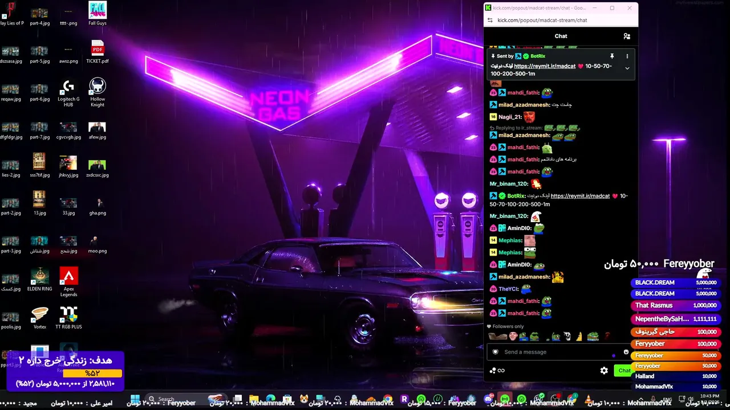Image resolution: width=730 pixels, height=410 pixels.
Task: Select the part-6.jpg desktop file
Action: (x=39, y=93)
